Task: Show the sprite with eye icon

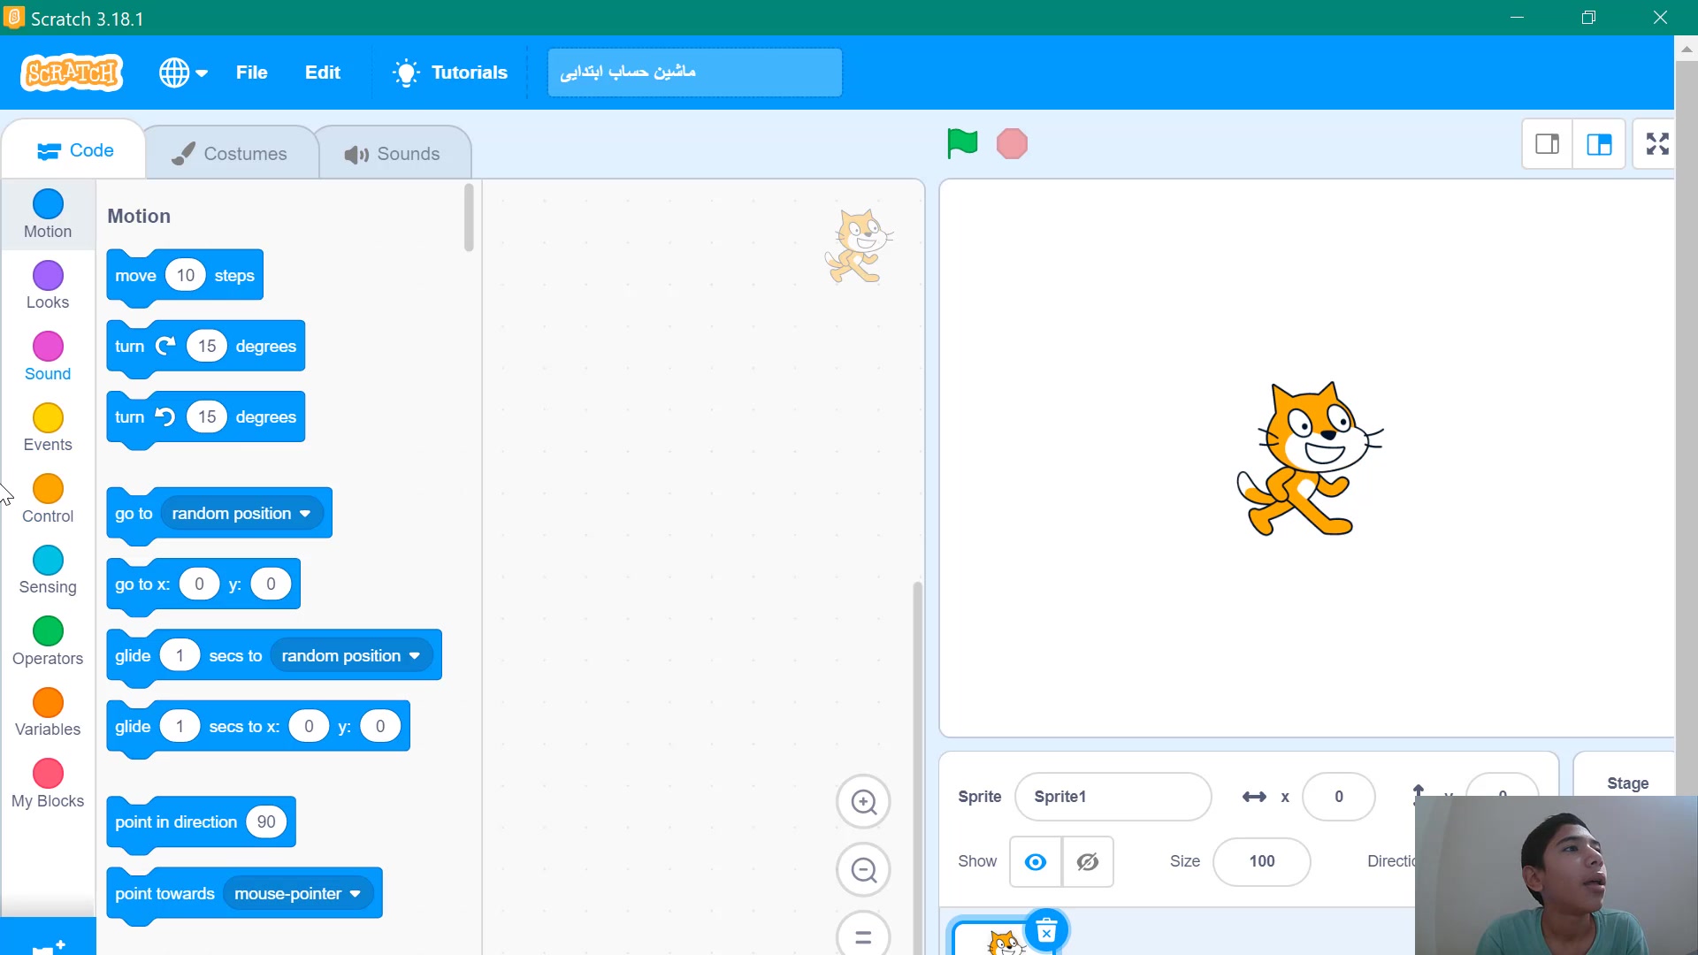Action: tap(1035, 861)
